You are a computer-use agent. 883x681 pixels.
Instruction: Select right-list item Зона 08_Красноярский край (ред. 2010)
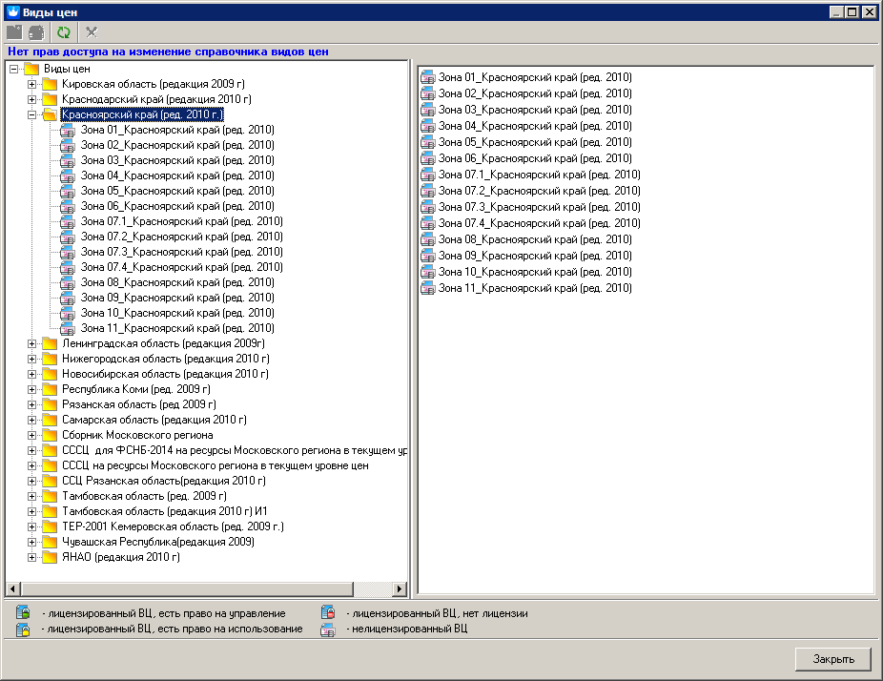(535, 239)
